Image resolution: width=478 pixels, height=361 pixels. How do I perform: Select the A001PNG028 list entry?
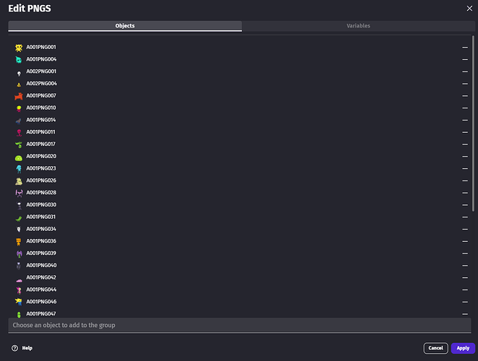coord(41,193)
